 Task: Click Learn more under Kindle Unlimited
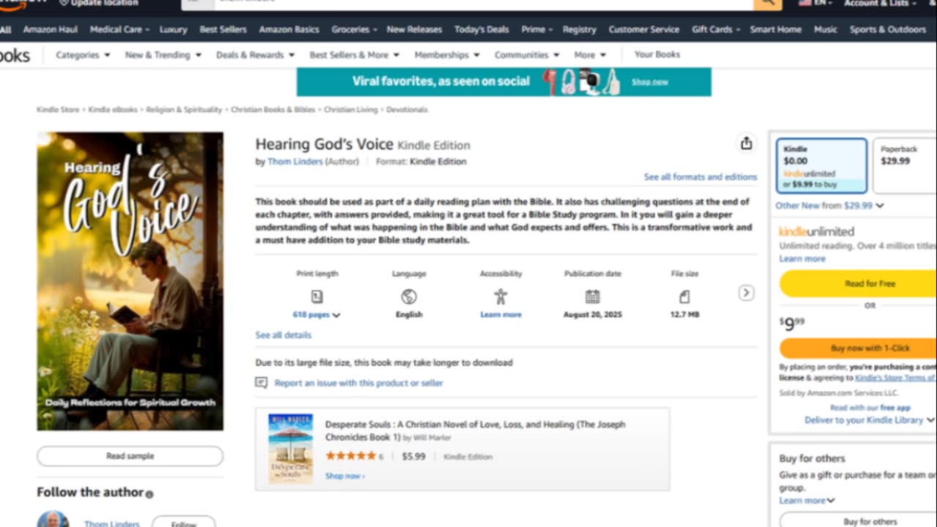pyautogui.click(x=802, y=259)
